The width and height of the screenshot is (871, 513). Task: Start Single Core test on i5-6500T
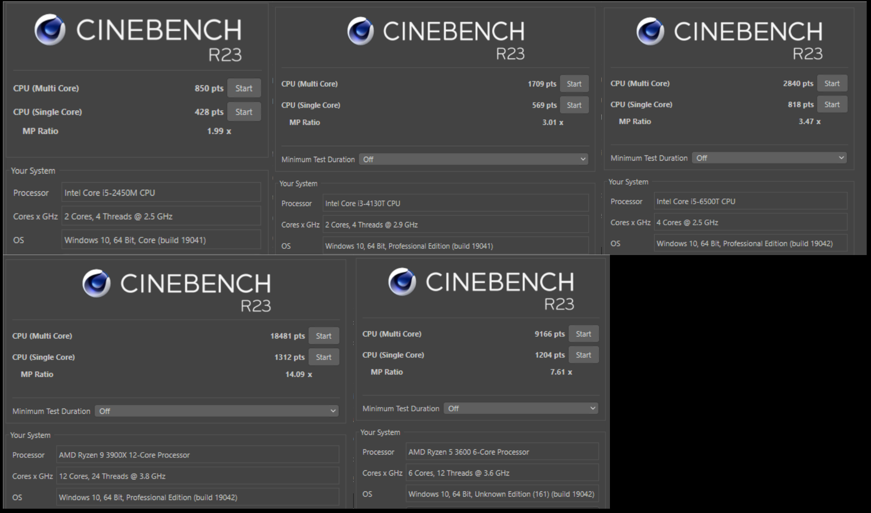click(x=832, y=104)
